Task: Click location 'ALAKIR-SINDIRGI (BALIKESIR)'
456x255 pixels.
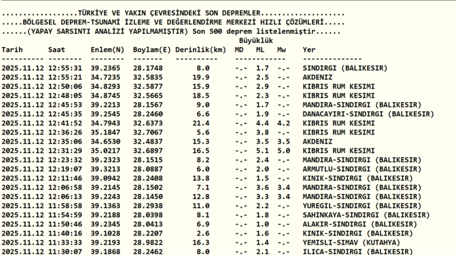Action: pyautogui.click(x=360, y=224)
